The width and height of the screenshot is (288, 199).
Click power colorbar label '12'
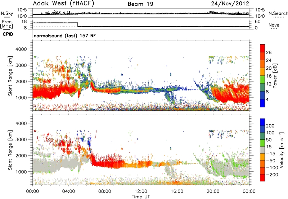coord(269,84)
